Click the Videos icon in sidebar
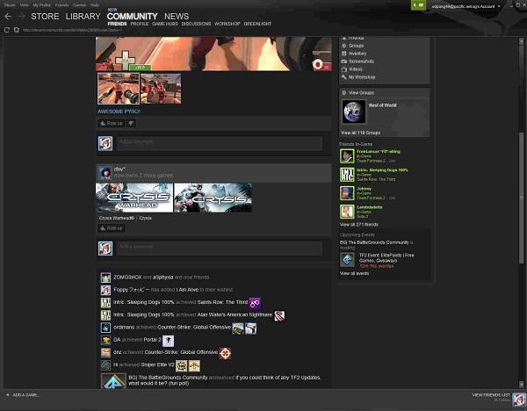The height and width of the screenshot is (411, 527). [x=344, y=69]
